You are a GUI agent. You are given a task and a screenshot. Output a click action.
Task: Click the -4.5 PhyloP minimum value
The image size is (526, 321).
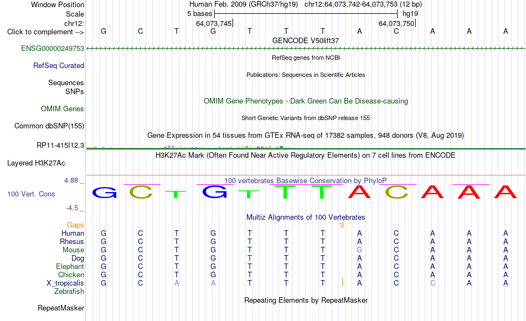pyautogui.click(x=72, y=208)
